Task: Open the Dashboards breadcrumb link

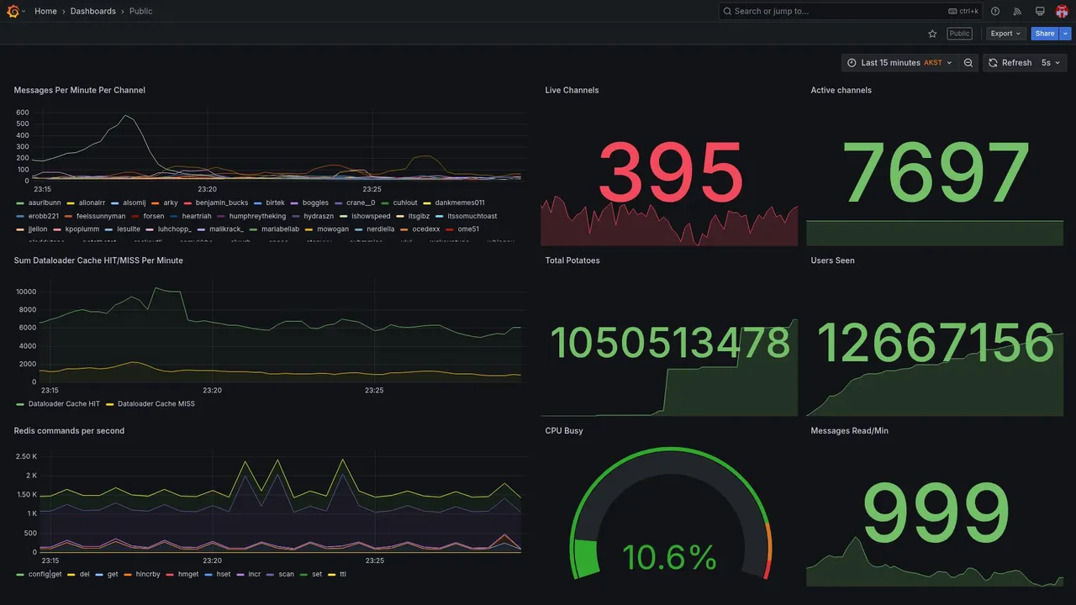Action: pos(93,11)
